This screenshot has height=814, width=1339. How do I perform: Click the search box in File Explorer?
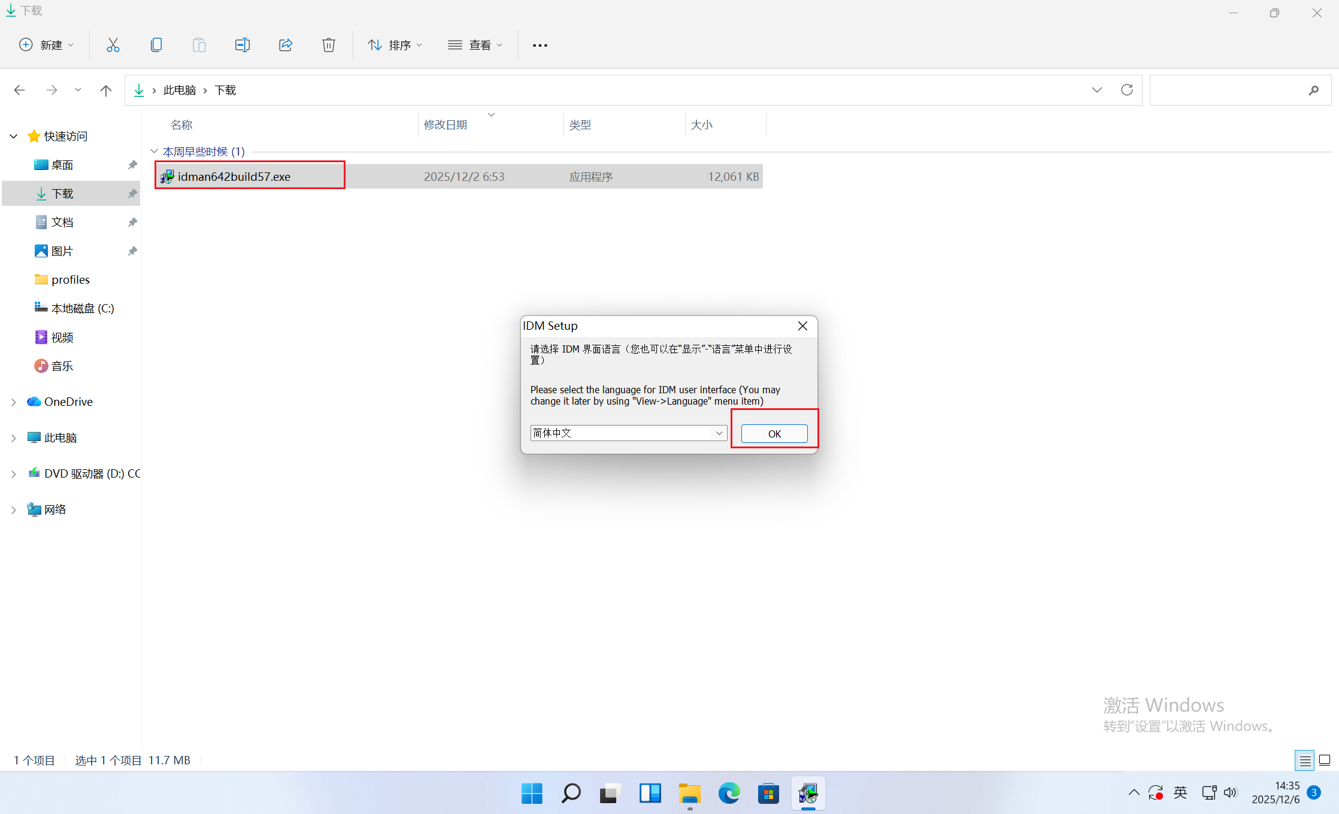1228,90
